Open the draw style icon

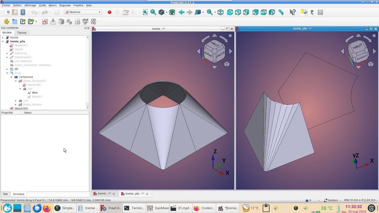pos(161,12)
